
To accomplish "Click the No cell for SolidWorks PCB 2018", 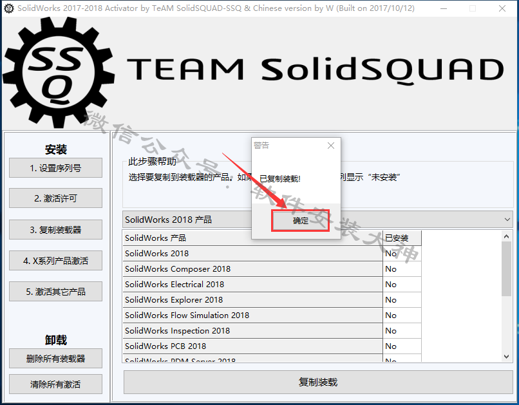I will [402, 346].
